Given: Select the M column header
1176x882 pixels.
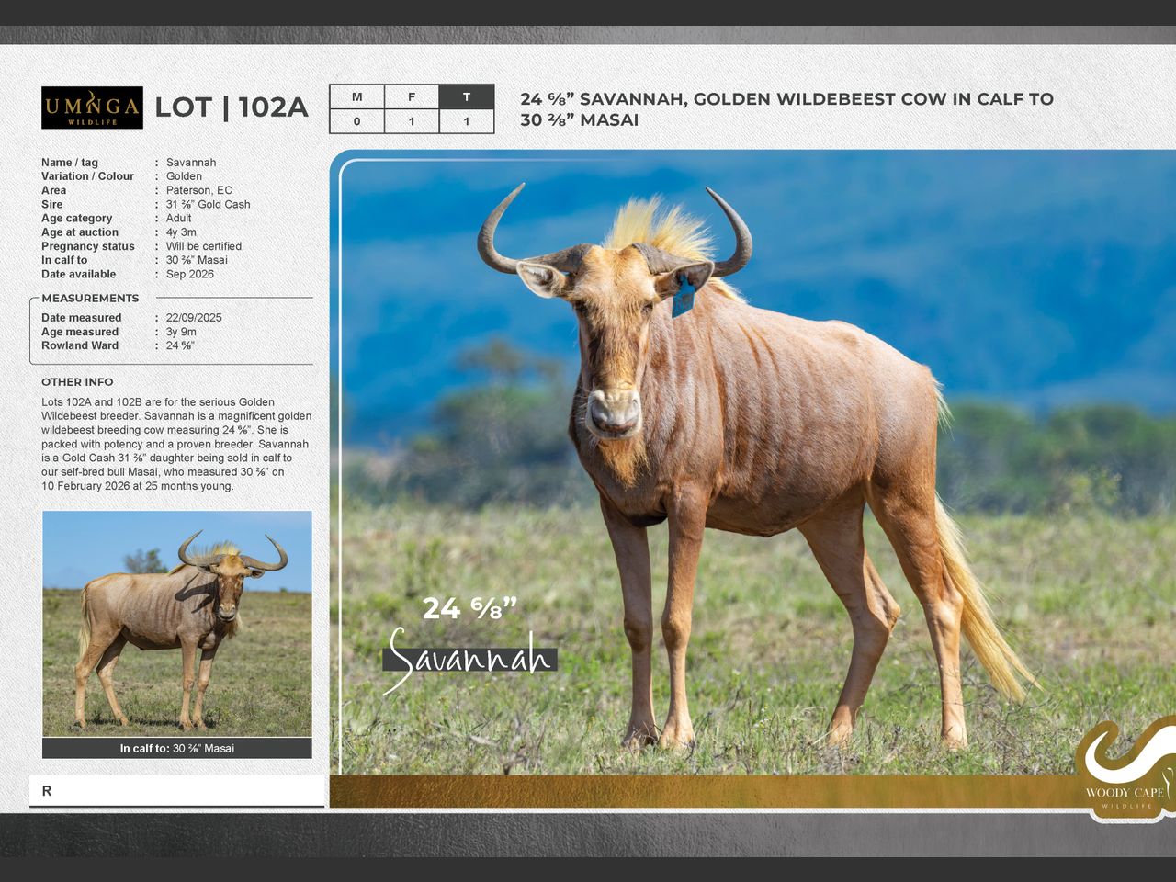Looking at the screenshot, I should (x=356, y=97).
